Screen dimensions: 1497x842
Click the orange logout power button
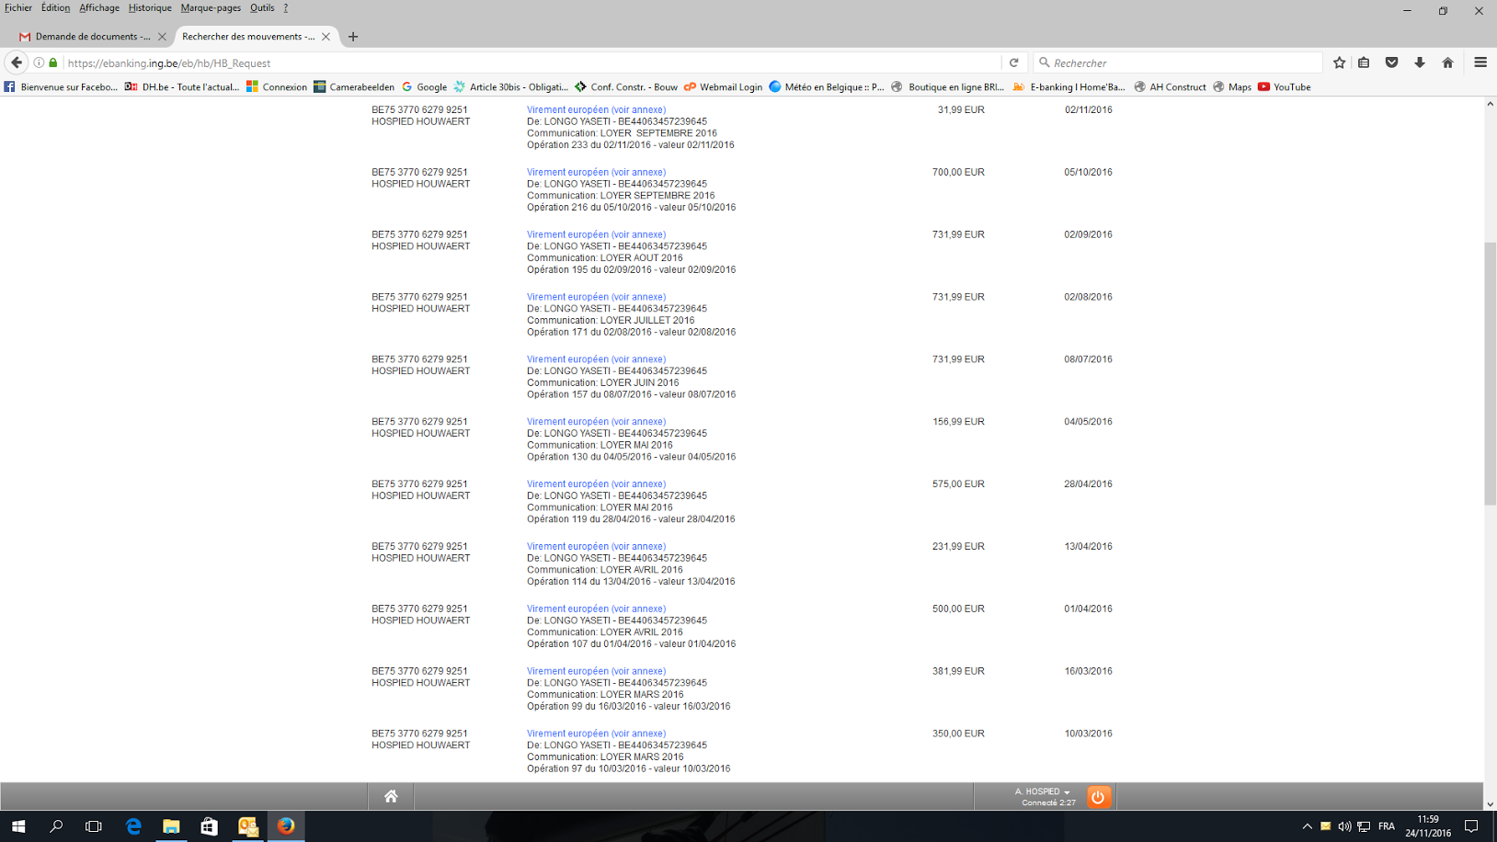click(x=1098, y=797)
